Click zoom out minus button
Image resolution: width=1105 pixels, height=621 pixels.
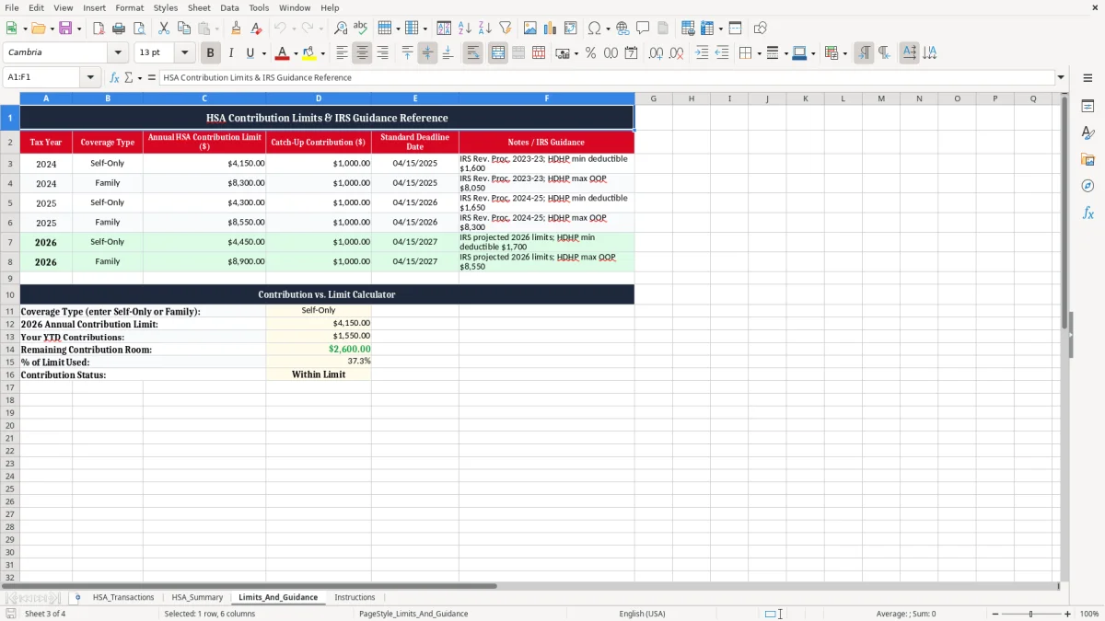(995, 614)
